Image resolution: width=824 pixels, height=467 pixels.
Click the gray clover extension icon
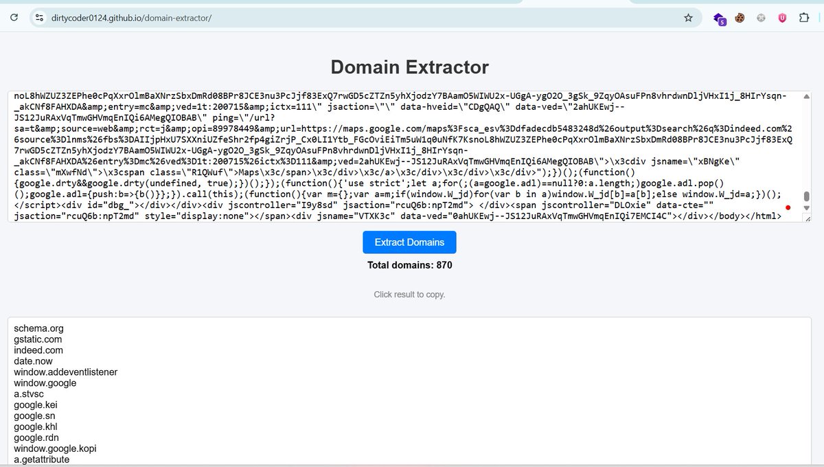761,19
